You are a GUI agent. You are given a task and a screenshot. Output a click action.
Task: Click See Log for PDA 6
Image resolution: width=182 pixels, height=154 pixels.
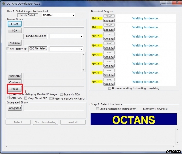[109, 75]
